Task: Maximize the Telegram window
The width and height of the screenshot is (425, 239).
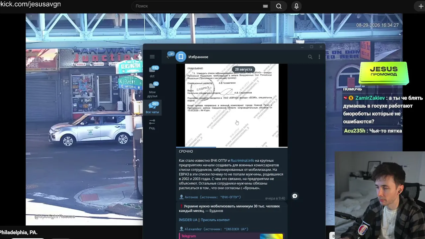Action: [x=311, y=47]
